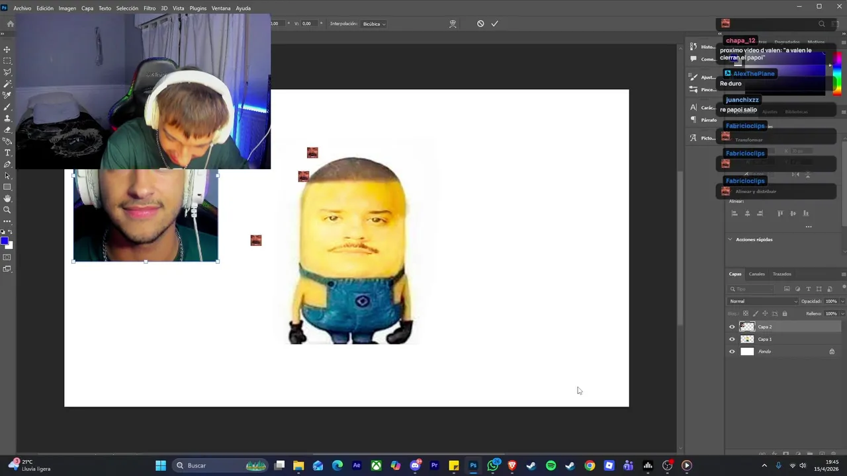847x476 pixels.
Task: Open Spotify from the taskbar
Action: [x=551, y=465]
